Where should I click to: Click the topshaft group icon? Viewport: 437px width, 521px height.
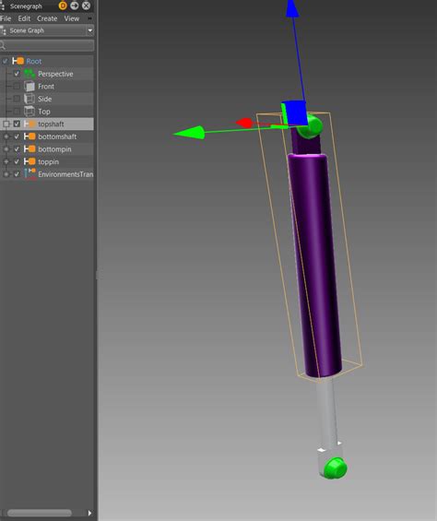pyautogui.click(x=30, y=124)
